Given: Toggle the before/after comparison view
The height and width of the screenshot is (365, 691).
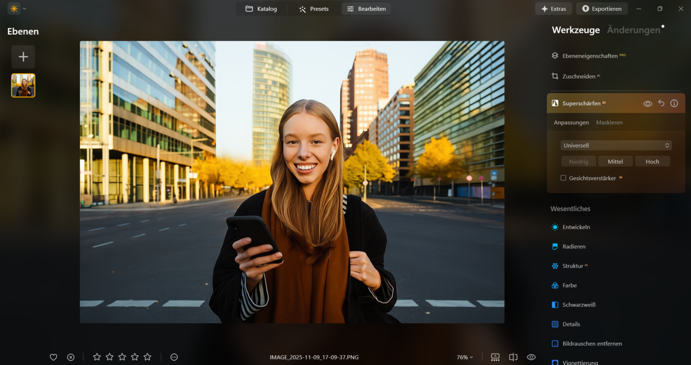Looking at the screenshot, I should click(513, 357).
